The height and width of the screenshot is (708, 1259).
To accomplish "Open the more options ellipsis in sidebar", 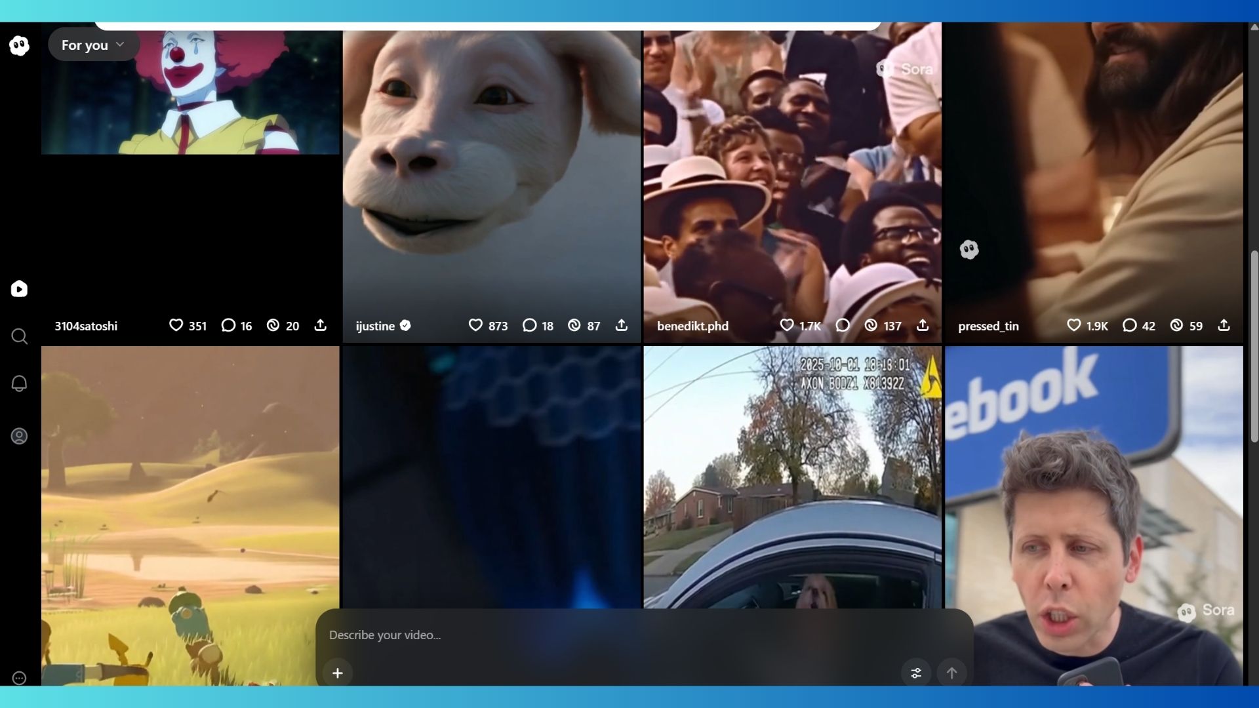I will 19,678.
